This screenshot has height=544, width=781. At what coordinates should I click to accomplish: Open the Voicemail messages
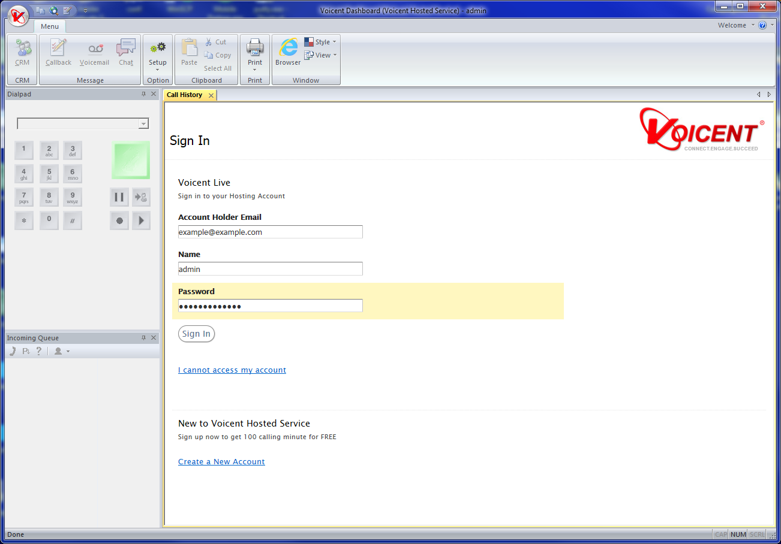click(x=94, y=53)
